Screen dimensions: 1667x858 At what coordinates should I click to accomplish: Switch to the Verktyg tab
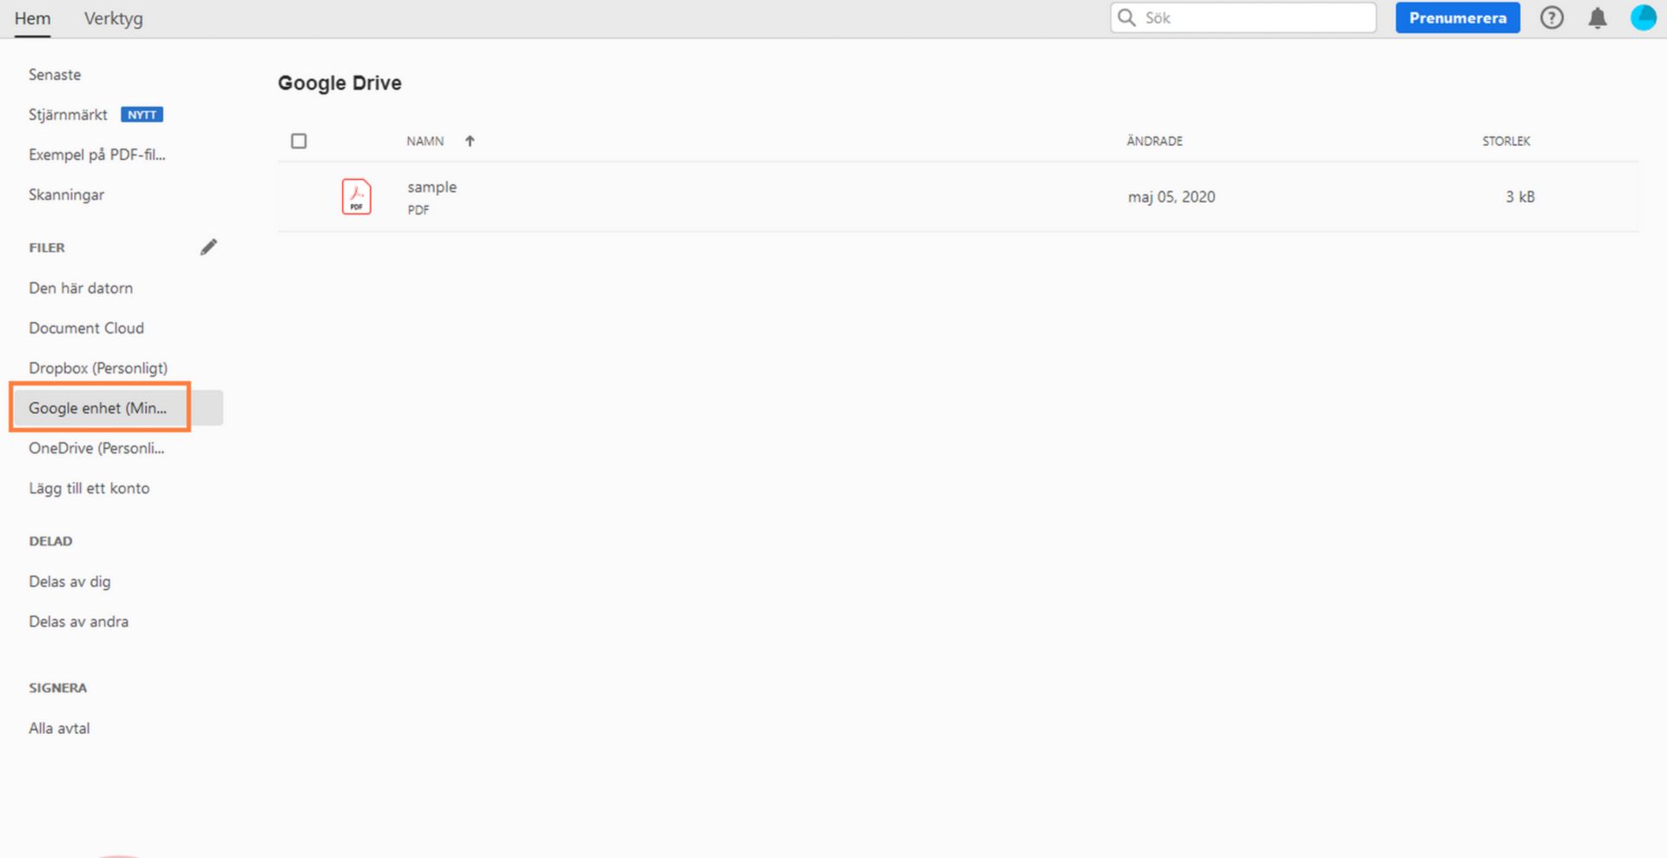pyautogui.click(x=113, y=17)
